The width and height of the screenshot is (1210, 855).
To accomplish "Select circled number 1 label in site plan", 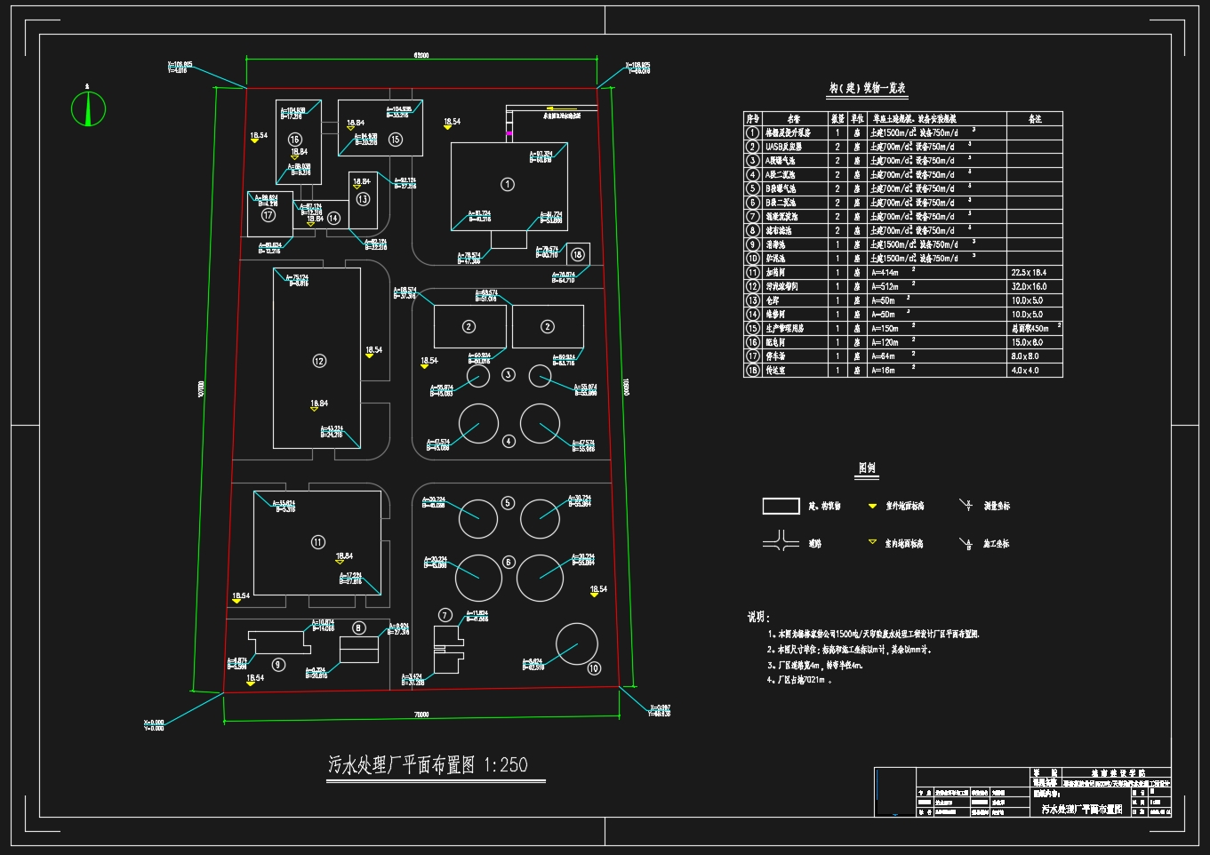I will point(508,185).
